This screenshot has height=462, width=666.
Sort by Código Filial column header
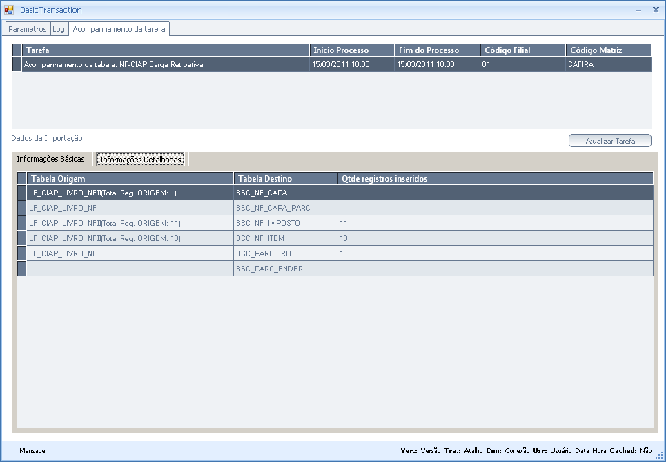(522, 50)
